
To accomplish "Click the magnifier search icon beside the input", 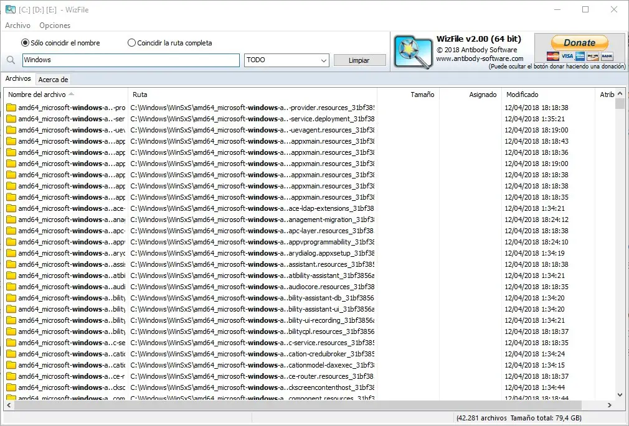I will click(11, 60).
